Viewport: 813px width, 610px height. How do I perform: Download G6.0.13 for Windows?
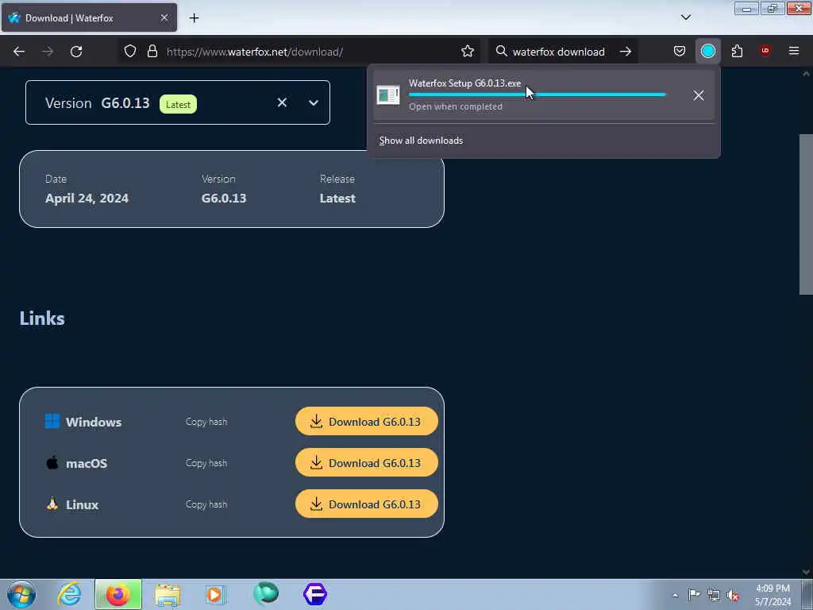(367, 421)
